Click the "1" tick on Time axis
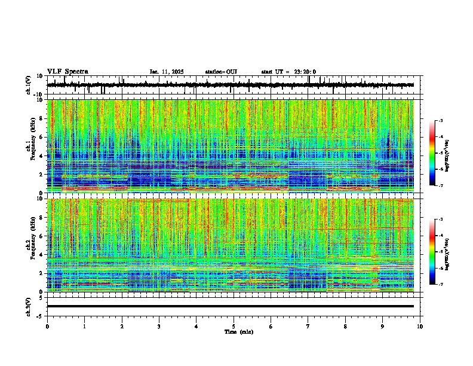The width and height of the screenshot is (473, 366). [x=85, y=327]
